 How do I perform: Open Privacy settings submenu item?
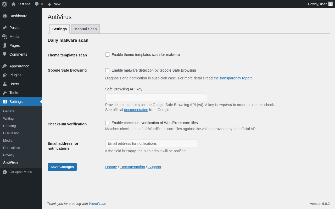pyautogui.click(x=9, y=155)
